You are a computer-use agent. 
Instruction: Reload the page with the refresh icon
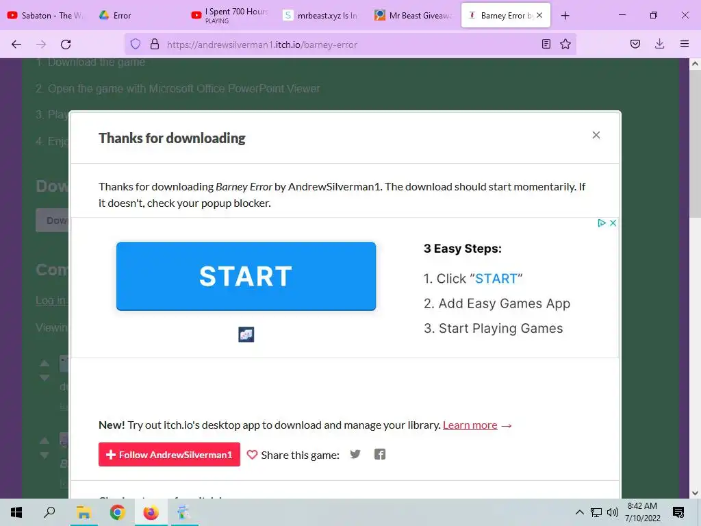66,45
